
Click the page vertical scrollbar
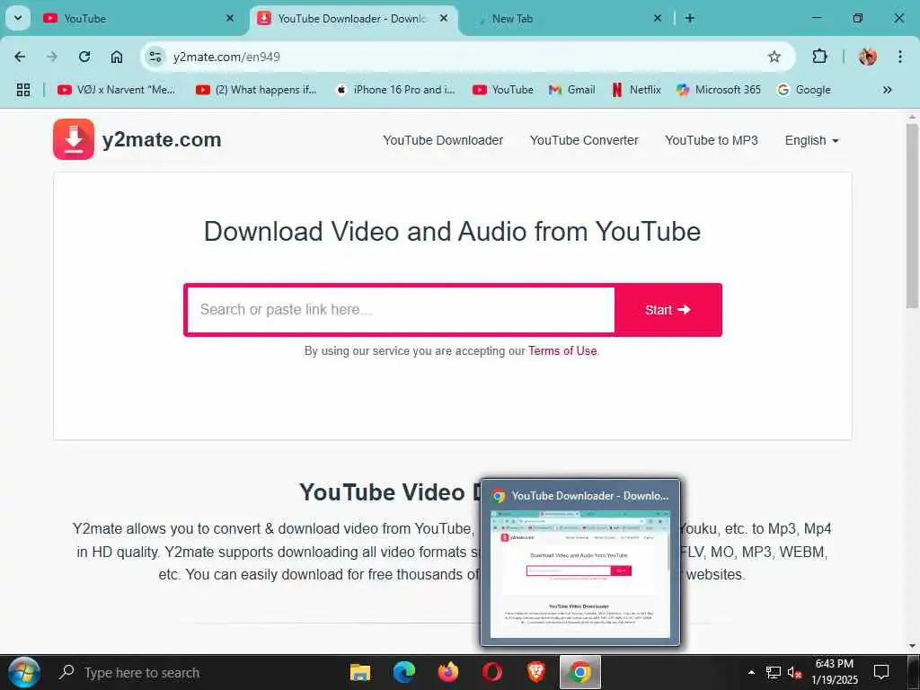pos(912,216)
